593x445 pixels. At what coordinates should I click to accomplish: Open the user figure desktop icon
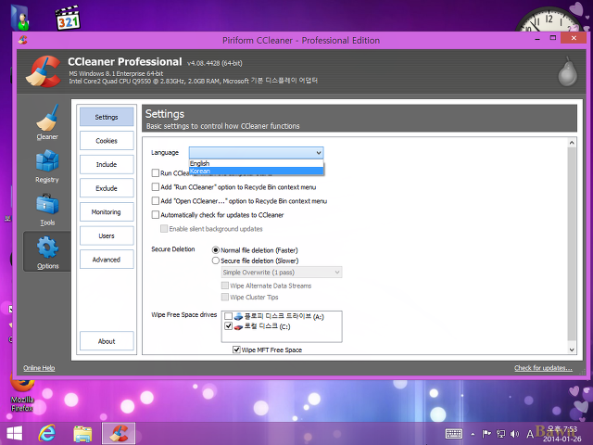(21, 18)
